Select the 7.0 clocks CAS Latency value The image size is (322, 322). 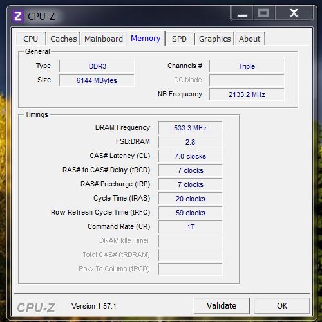pos(191,156)
